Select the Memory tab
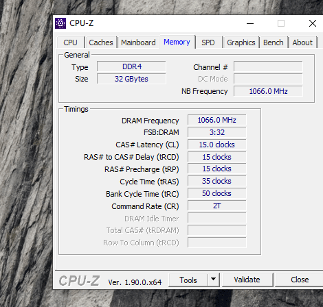 (x=177, y=42)
